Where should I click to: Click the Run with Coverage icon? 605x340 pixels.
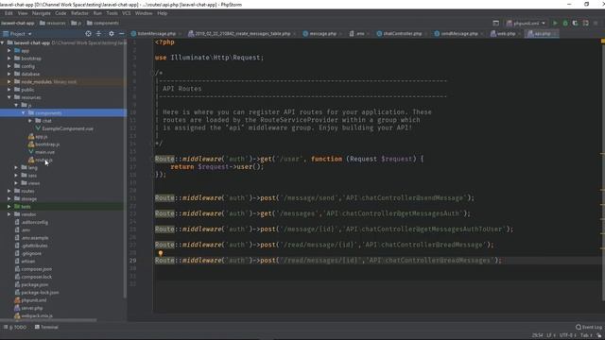coord(576,23)
